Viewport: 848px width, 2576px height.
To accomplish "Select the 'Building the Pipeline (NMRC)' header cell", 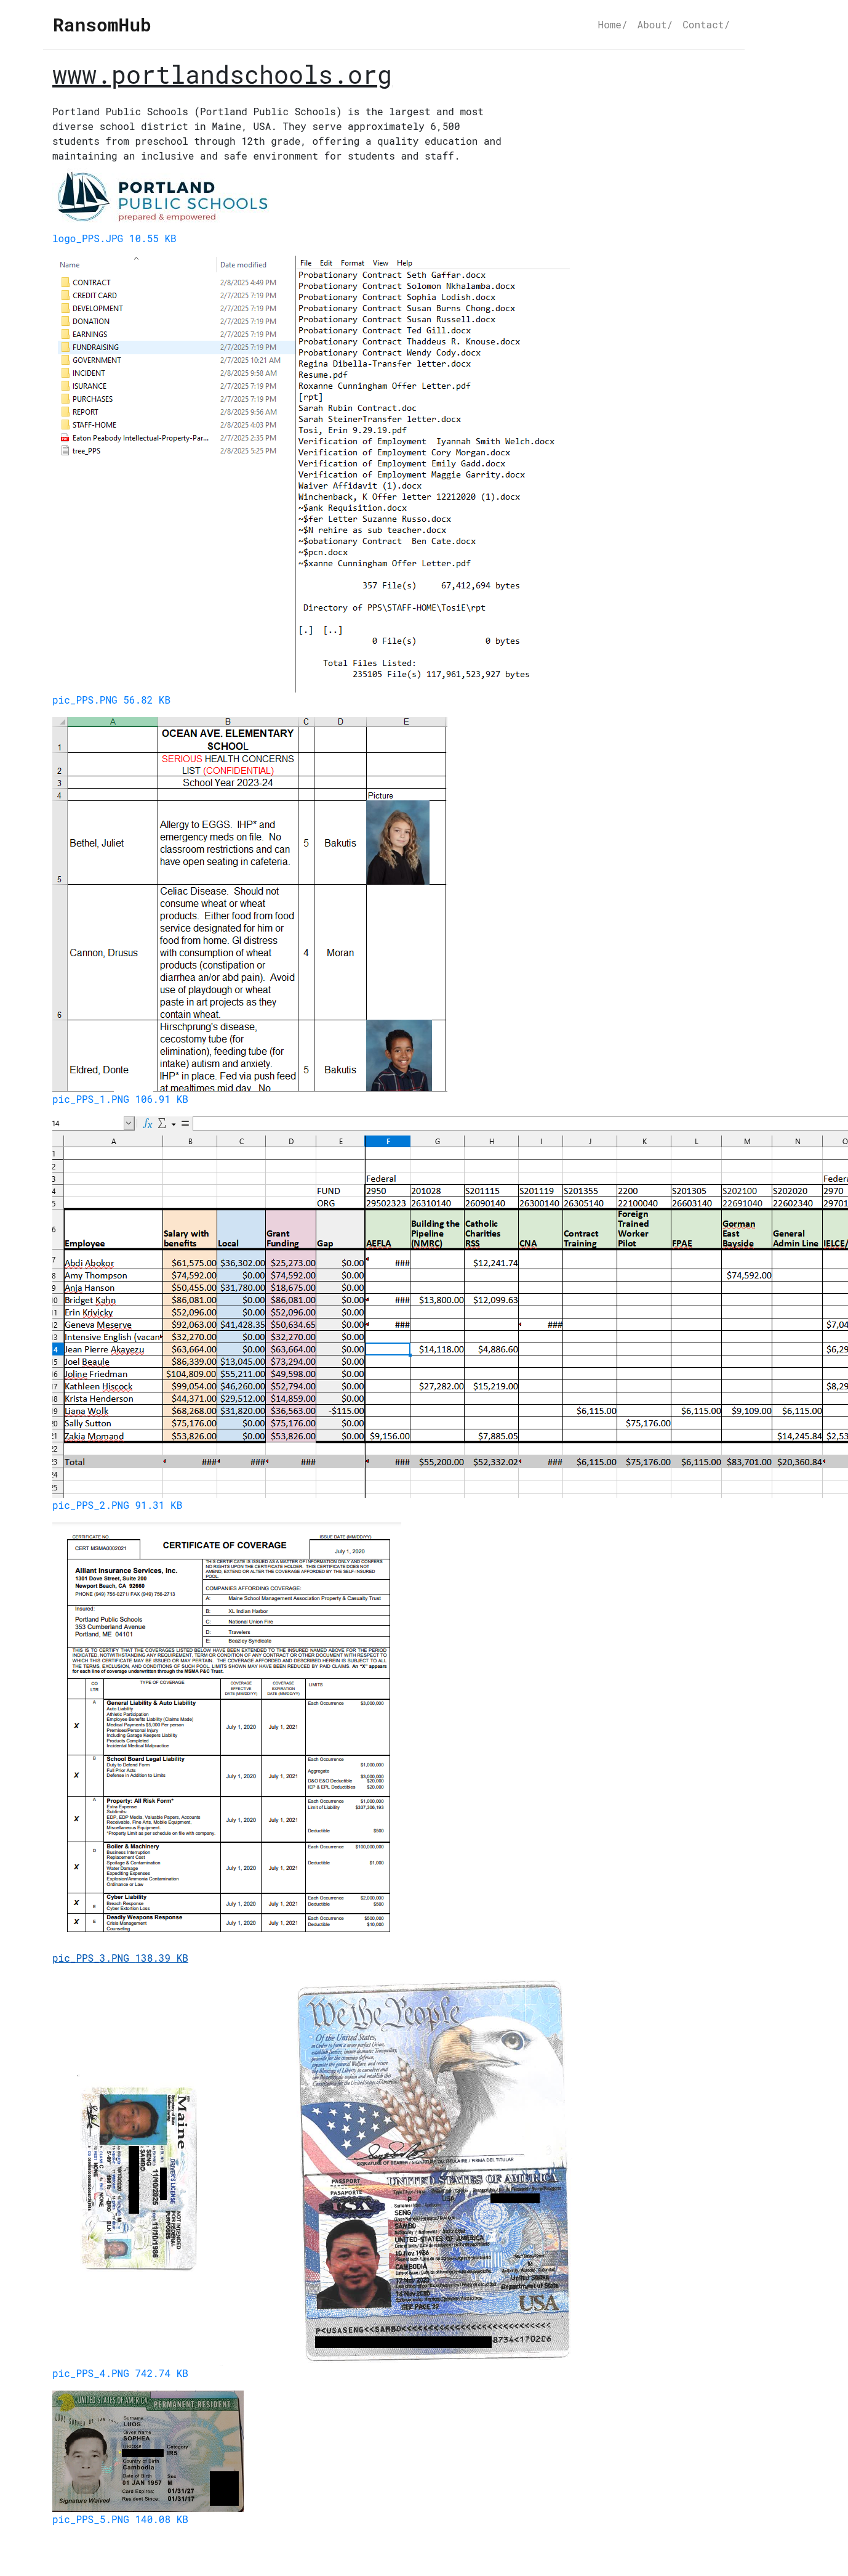I will 436,1229.
